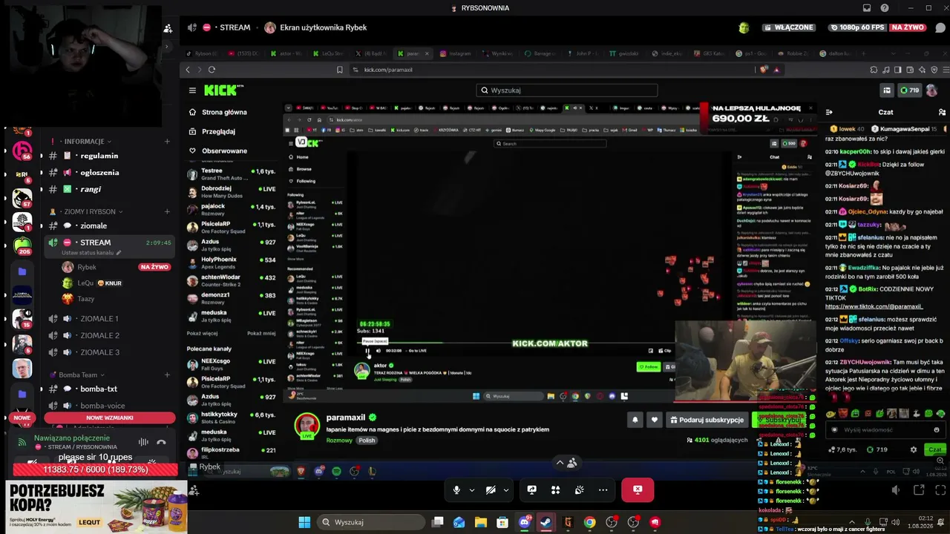This screenshot has height=534, width=950.
Task: Toggle noise suppression waveform icon
Action: (143, 442)
